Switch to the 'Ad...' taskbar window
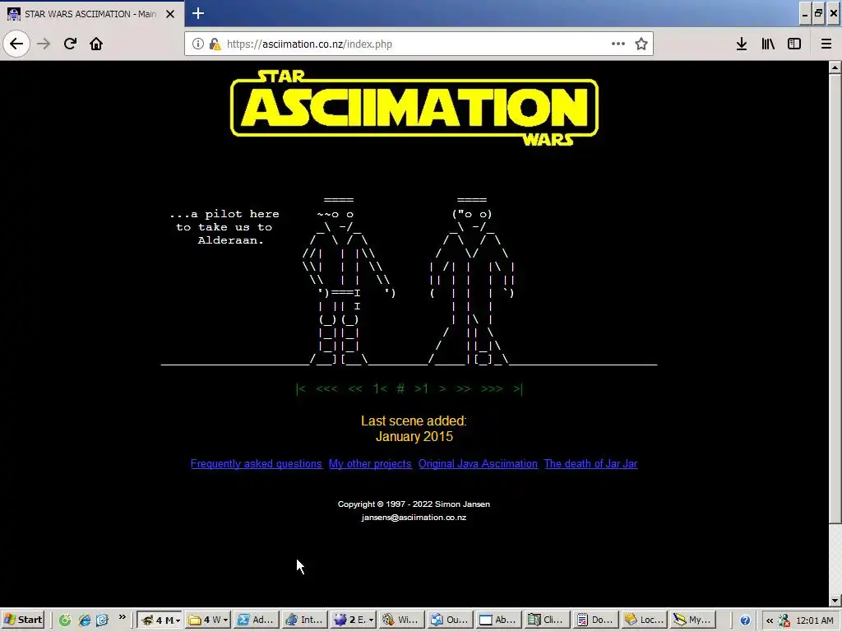This screenshot has height=632, width=842. pyautogui.click(x=257, y=620)
